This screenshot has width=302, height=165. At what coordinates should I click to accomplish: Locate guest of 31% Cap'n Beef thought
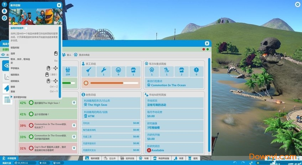pos(74,148)
